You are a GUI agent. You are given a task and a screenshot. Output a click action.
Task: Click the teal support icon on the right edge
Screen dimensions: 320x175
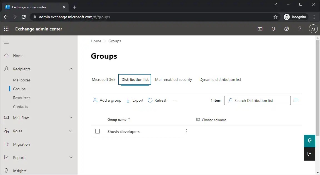click(x=309, y=141)
